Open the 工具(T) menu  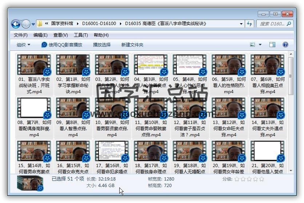(x=81, y=35)
